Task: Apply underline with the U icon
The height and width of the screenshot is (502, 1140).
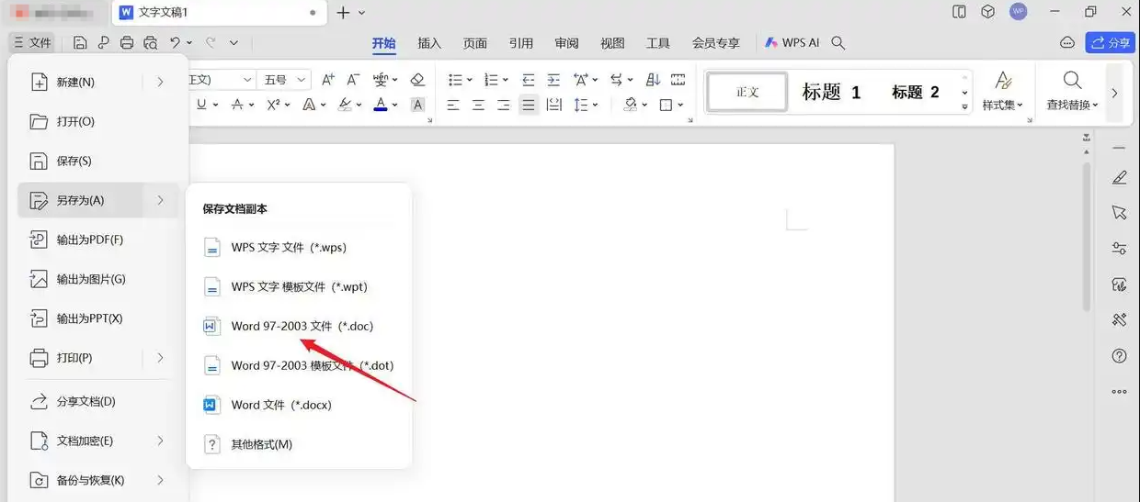Action: click(201, 105)
